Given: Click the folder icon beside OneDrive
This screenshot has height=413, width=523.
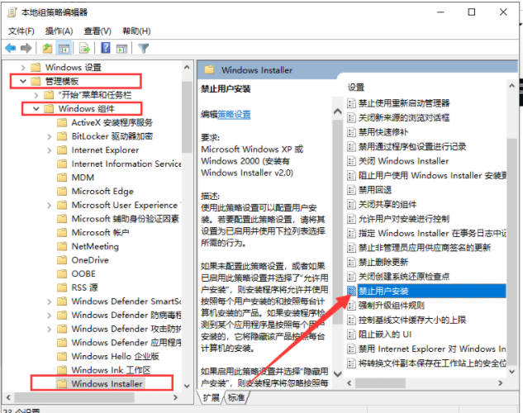Looking at the screenshot, I should point(62,260).
